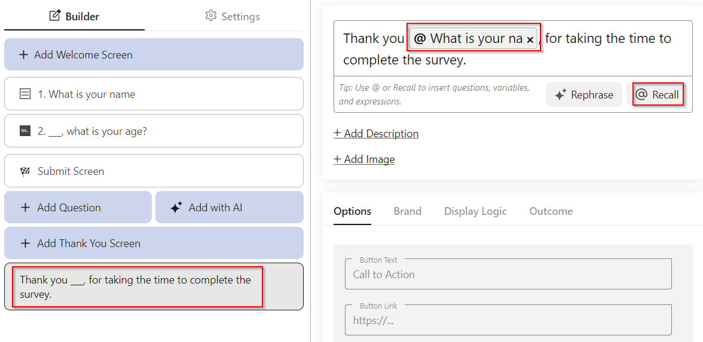Click the Builder pencil edit icon
Viewport: 703px width, 342px height.
[x=54, y=16]
